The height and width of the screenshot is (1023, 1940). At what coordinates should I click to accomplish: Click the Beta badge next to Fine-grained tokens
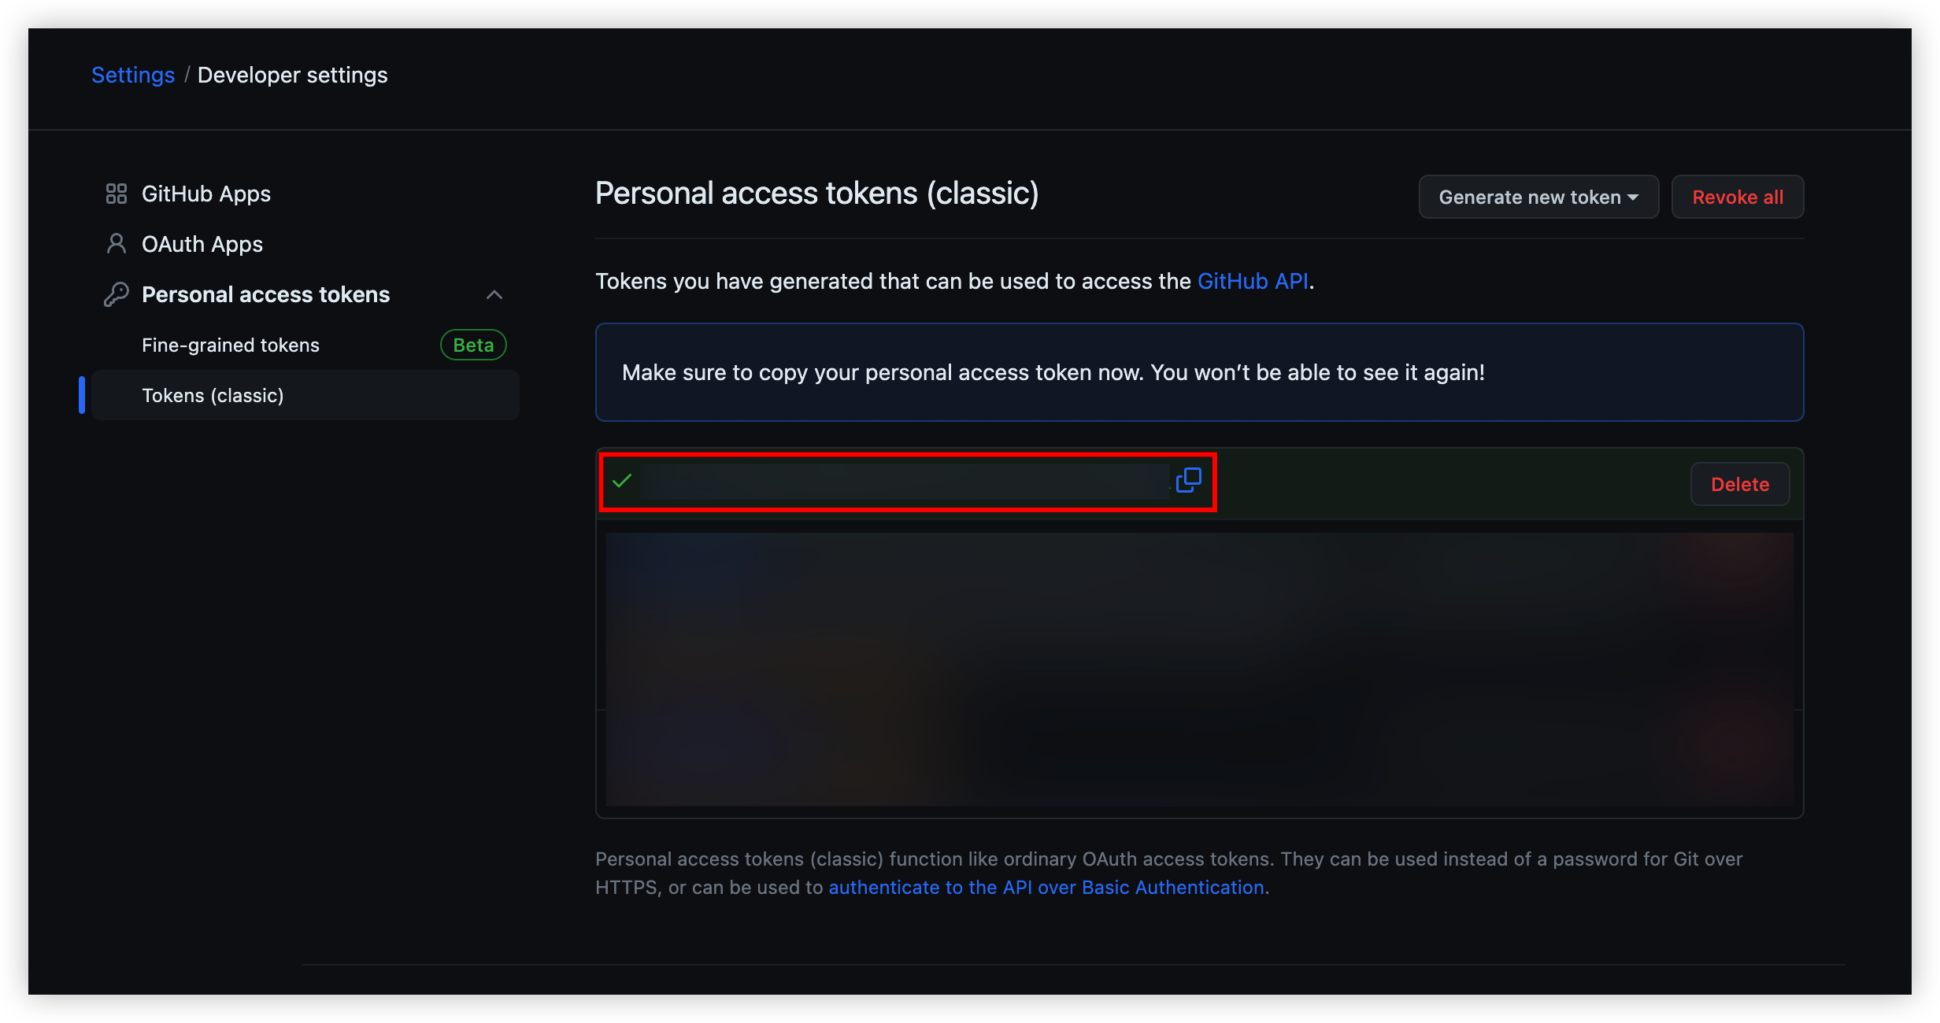[473, 345]
